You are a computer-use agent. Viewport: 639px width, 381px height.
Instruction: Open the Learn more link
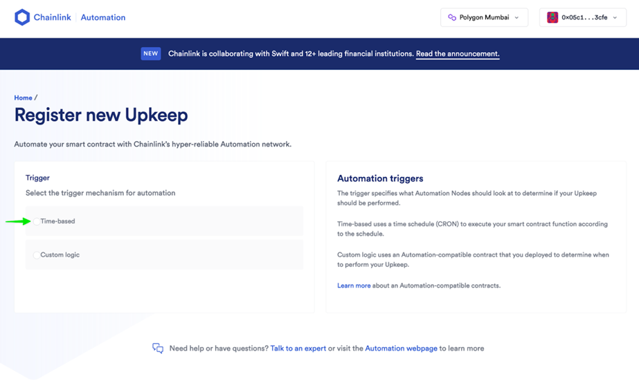click(x=354, y=286)
